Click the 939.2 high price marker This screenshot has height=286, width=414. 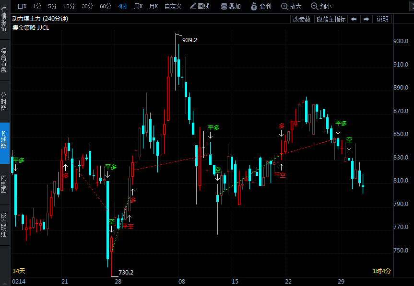tap(189, 40)
